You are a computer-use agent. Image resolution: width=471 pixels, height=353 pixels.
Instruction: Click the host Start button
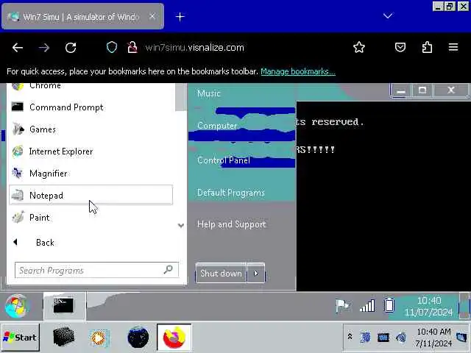pyautogui.click(x=20, y=337)
